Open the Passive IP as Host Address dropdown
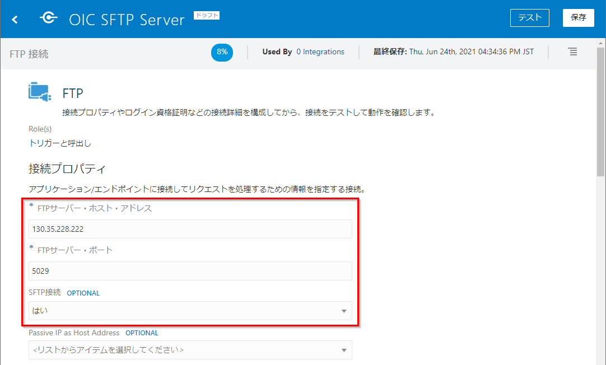The image size is (606, 365). pos(190,350)
